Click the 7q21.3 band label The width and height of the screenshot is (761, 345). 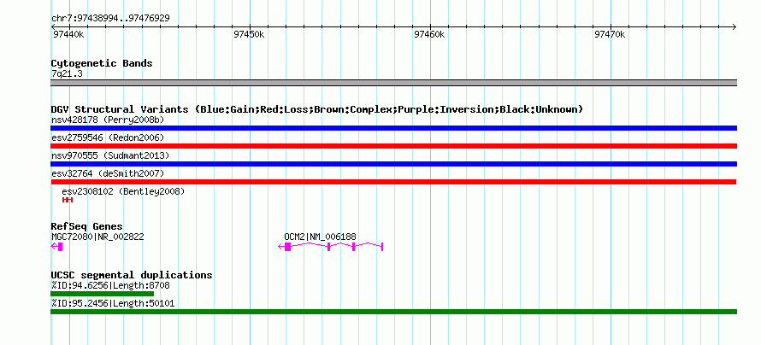coord(67,73)
